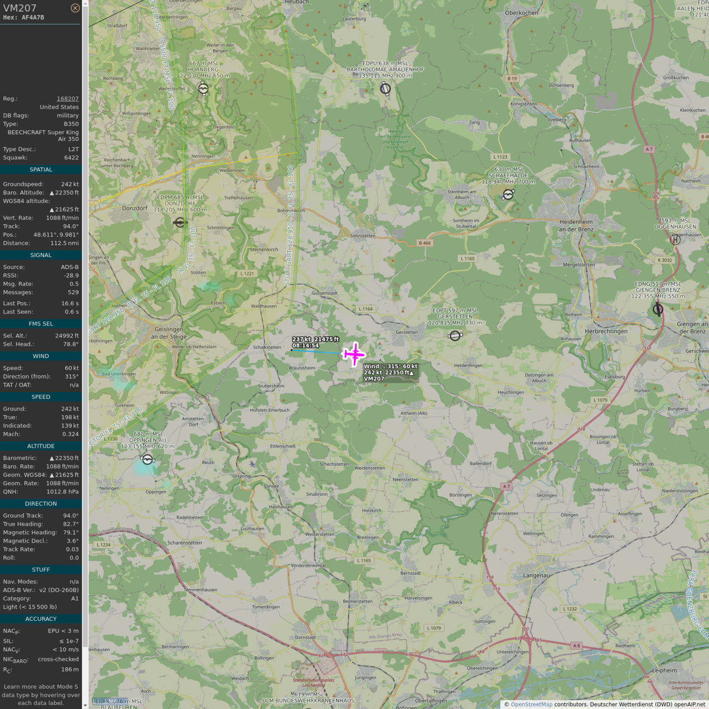Click the Schaefhalde glider site icon
The height and width of the screenshot is (709, 709).
(x=508, y=195)
